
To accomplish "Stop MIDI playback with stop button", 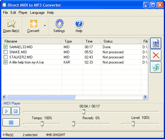I will pos(16,111).
